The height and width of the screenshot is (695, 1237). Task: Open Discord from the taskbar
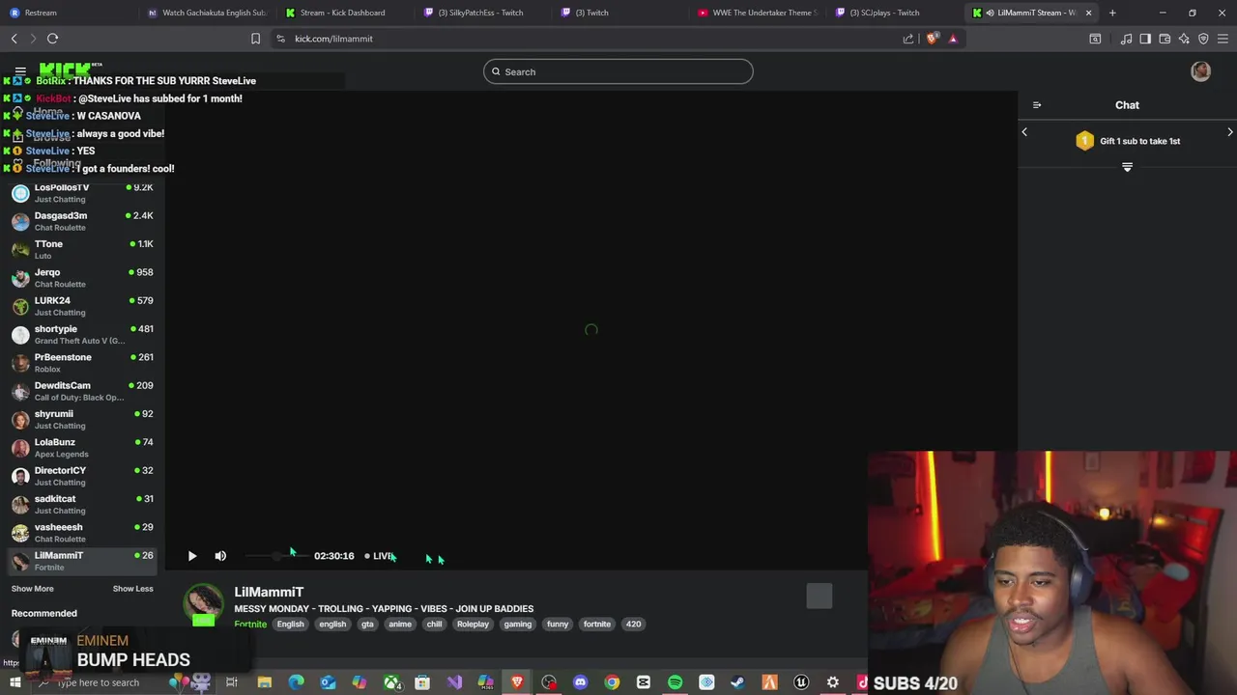pos(580,682)
